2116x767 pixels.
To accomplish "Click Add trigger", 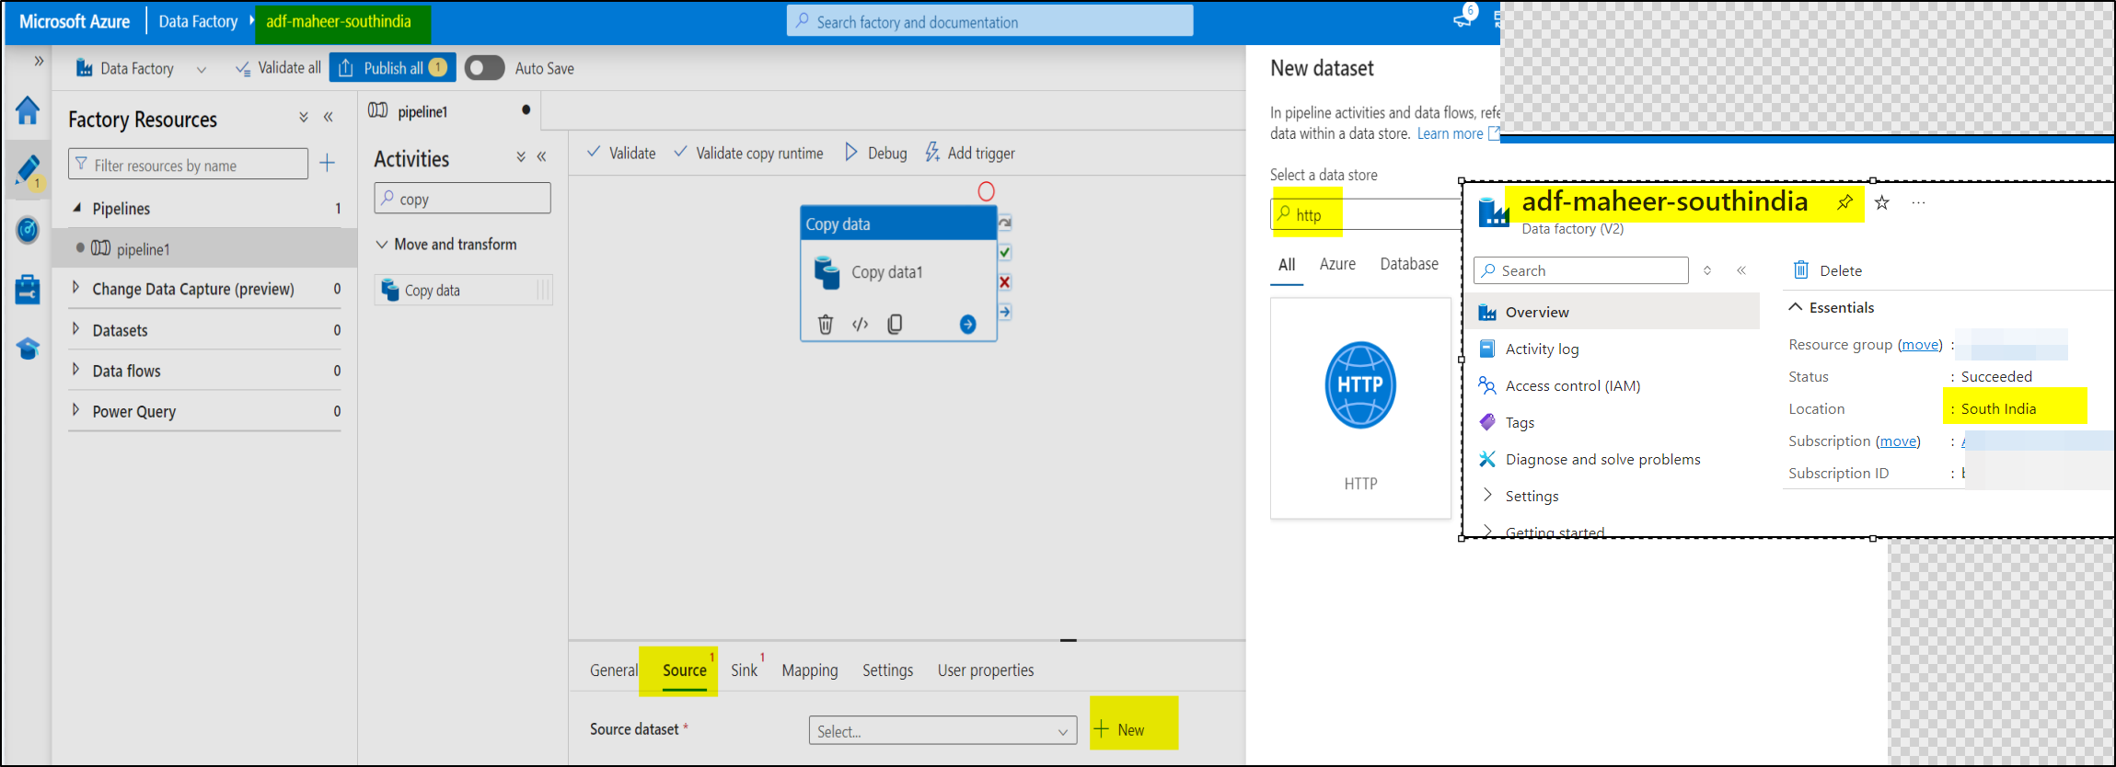I will tap(970, 153).
